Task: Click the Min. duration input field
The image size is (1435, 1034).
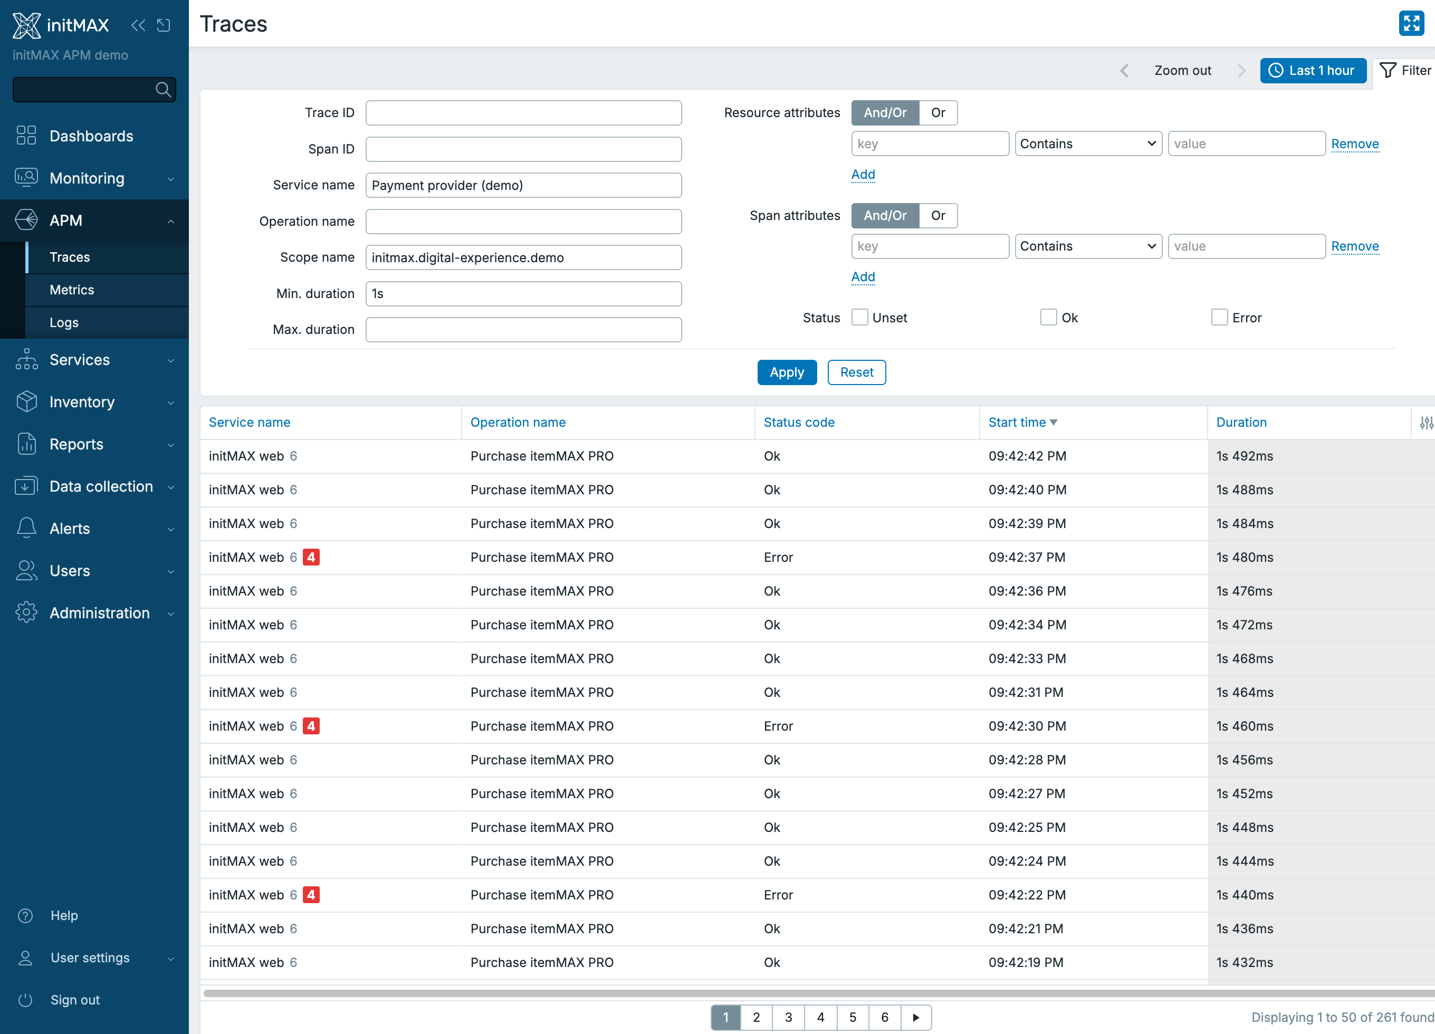Action: click(523, 294)
